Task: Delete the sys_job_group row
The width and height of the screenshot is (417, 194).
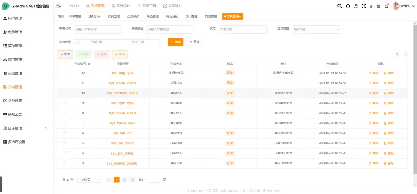Action: (389, 143)
